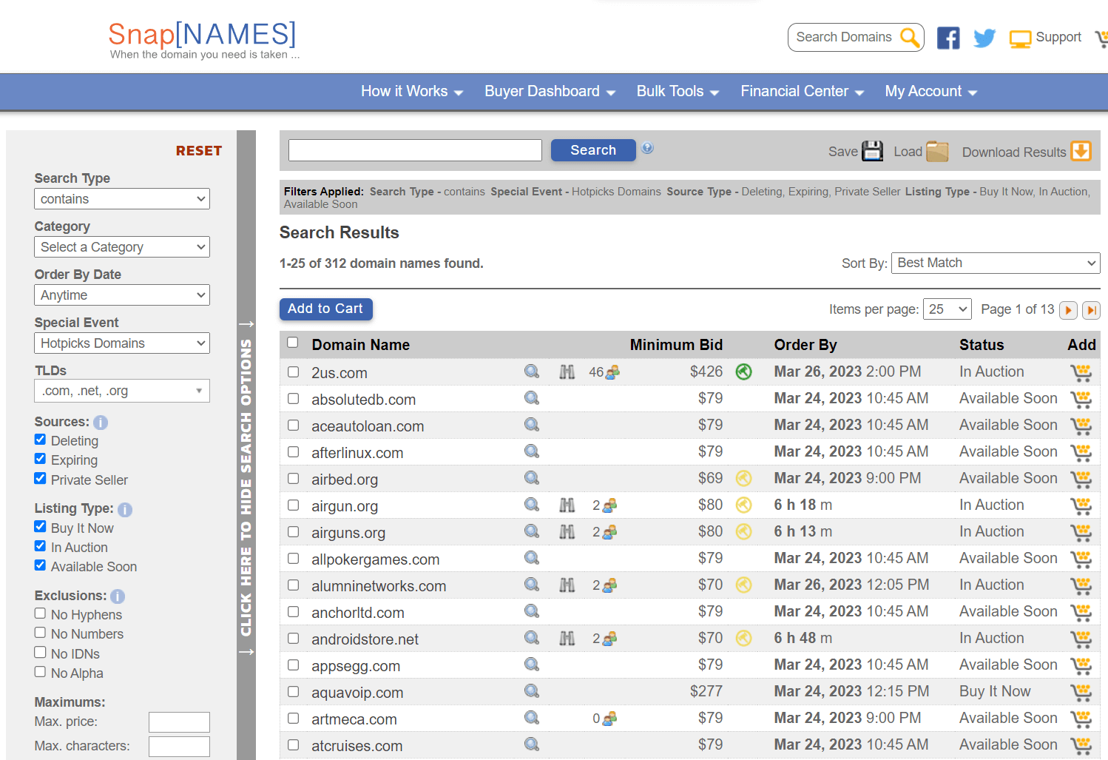1108x760 pixels.
Task: Open the Buyer Dashboard menu
Action: tap(550, 92)
